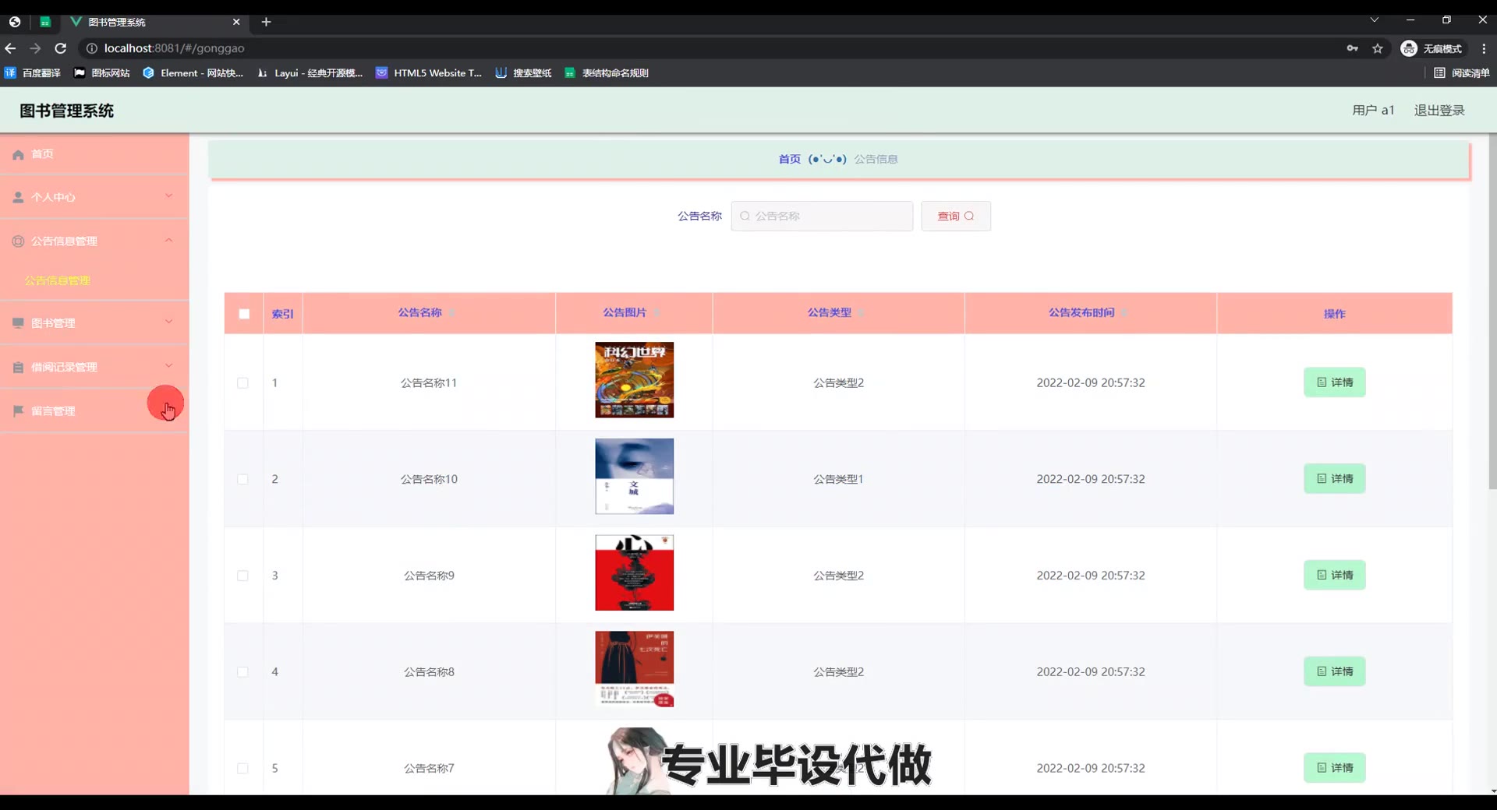This screenshot has height=810, width=1497.
Task: Open the Chrome three-dot menu
Action: tap(1484, 48)
